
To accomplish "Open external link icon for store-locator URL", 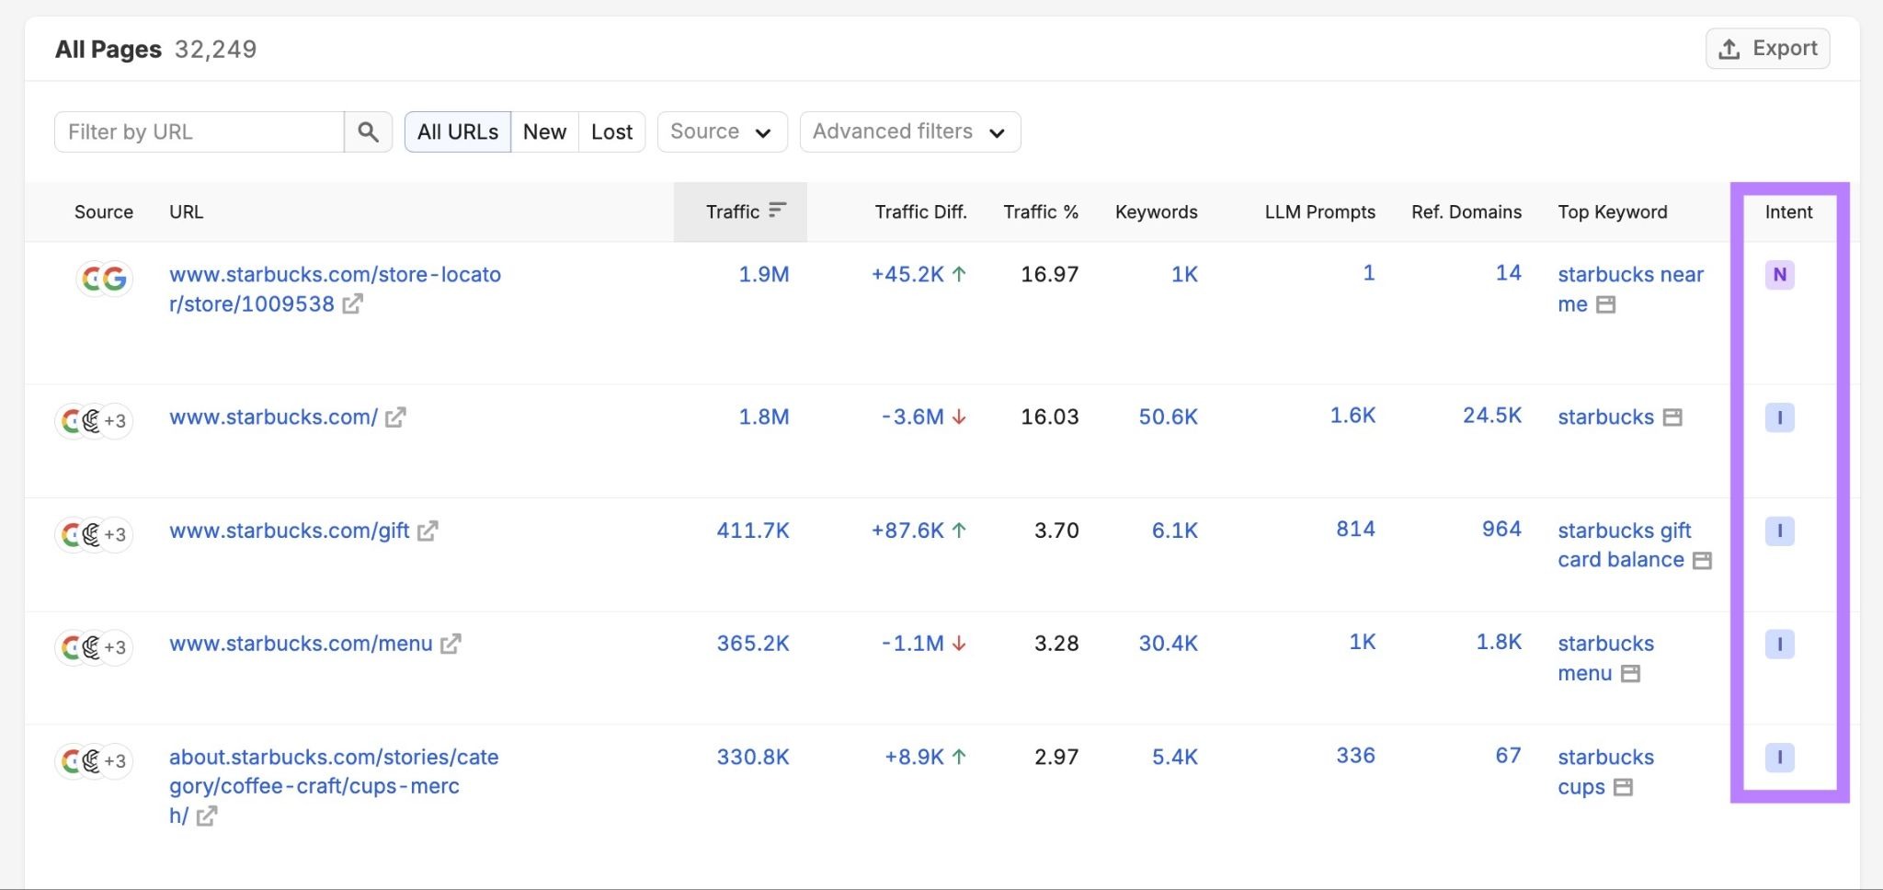I will (352, 304).
